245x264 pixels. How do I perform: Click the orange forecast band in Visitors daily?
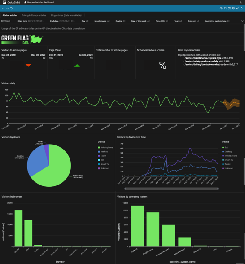(x=232, y=104)
